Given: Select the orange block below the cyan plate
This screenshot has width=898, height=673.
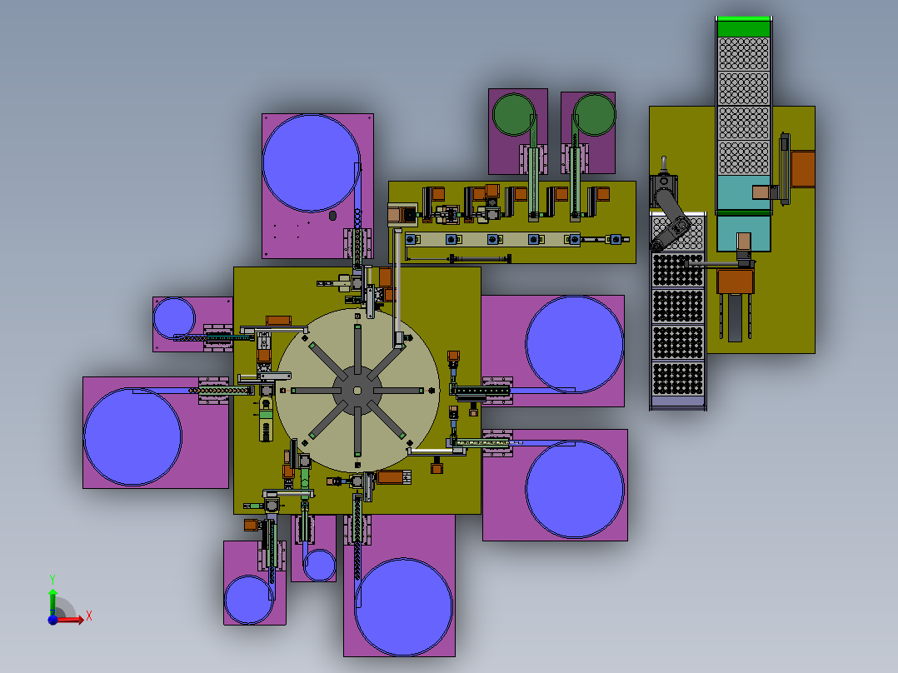Looking at the screenshot, I should pos(736,282).
